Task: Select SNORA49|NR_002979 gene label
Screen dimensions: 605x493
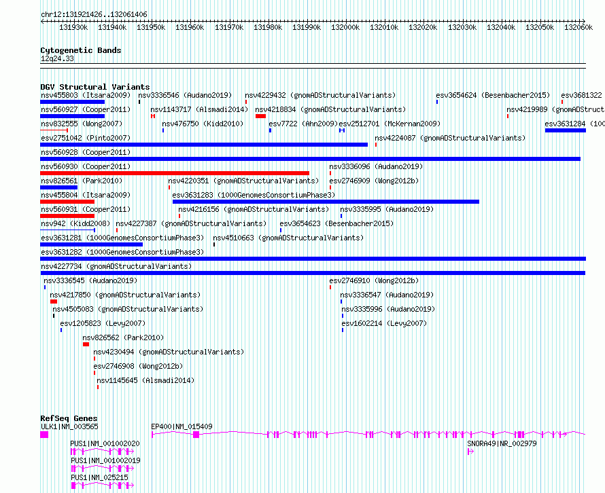Action: coord(502,443)
